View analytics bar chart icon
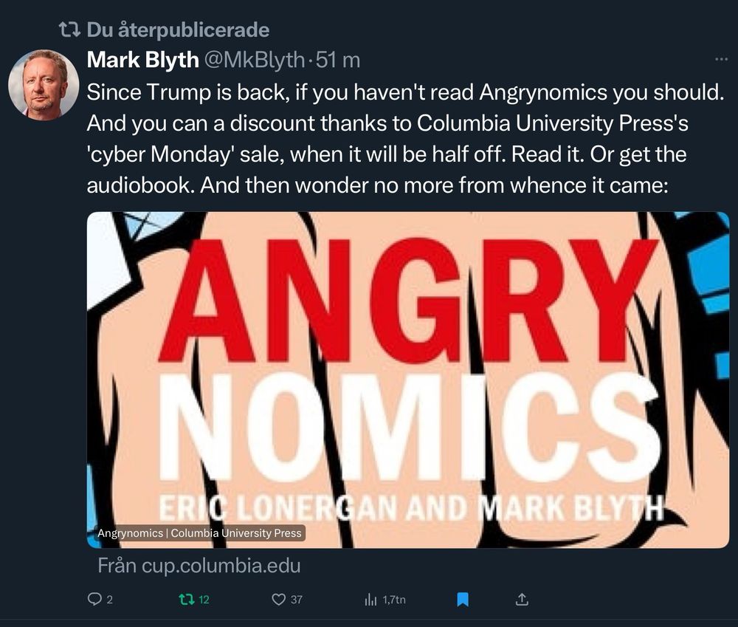Image resolution: width=738 pixels, height=627 pixels. (x=371, y=599)
